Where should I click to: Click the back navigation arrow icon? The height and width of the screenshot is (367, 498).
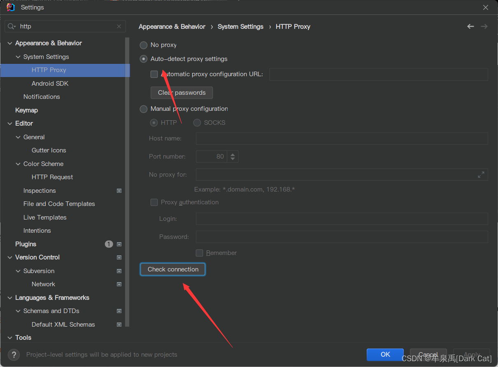point(470,26)
